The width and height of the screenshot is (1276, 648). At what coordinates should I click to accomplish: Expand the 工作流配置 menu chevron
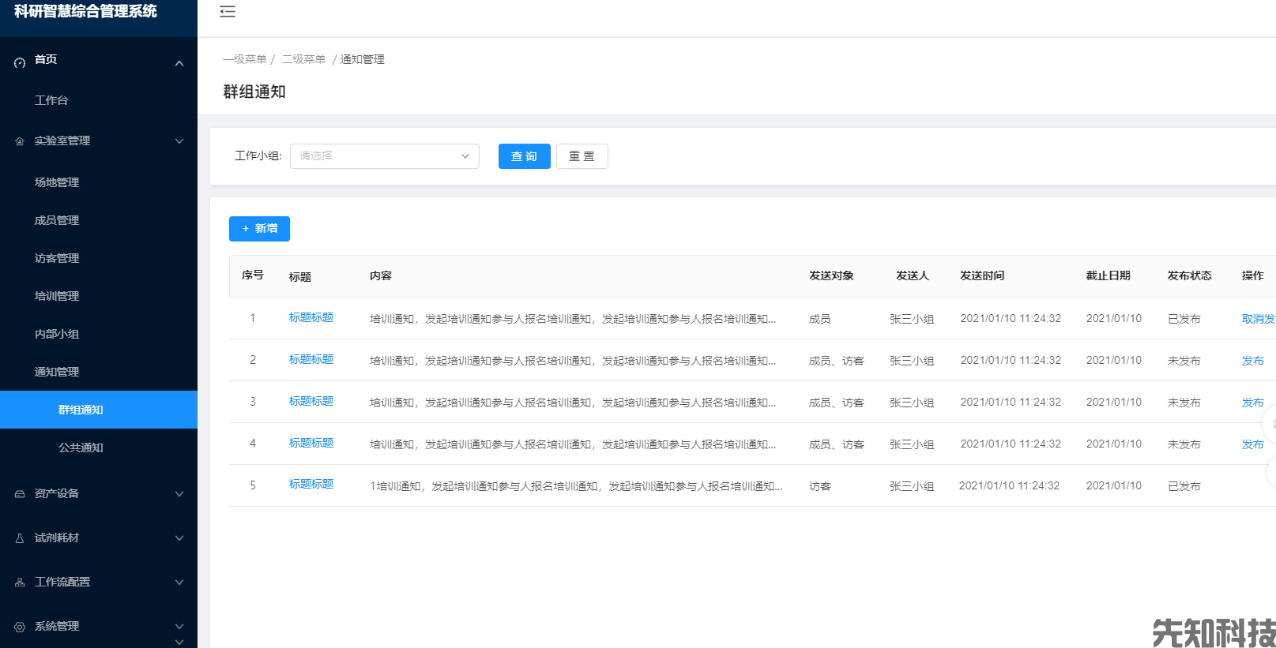179,582
